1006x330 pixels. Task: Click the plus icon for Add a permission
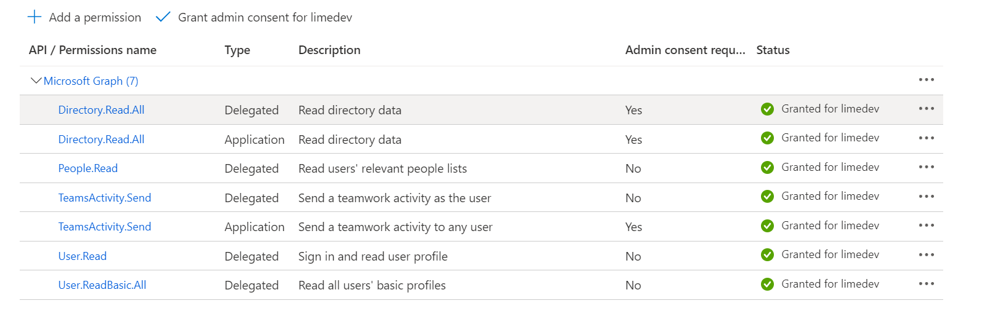click(x=34, y=17)
